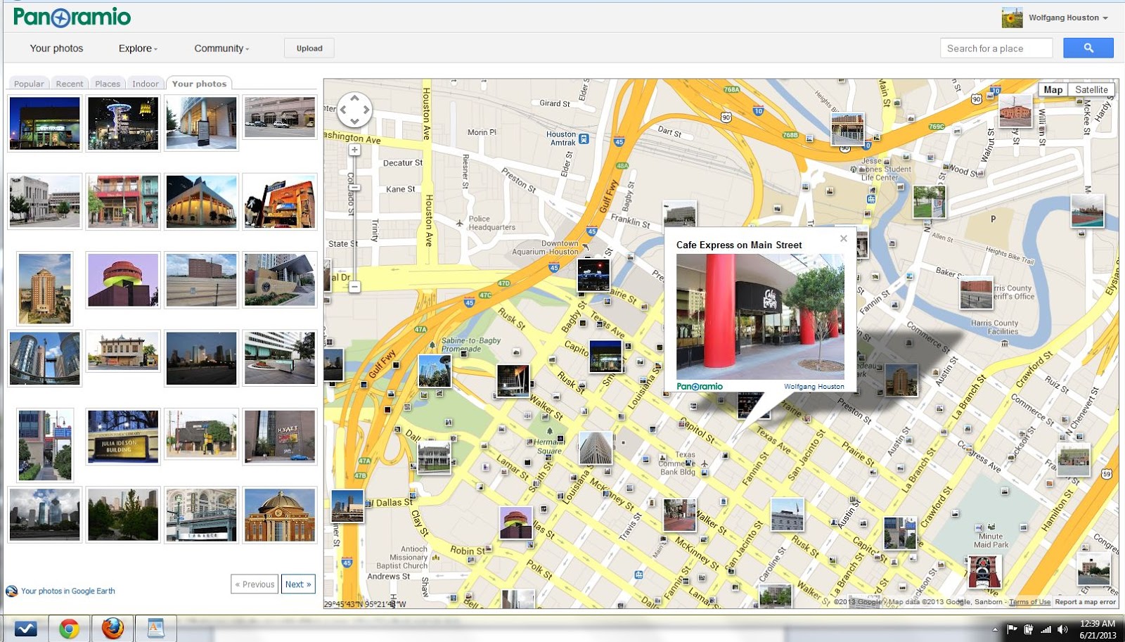Open the Cafe Express photo in the popup

click(760, 316)
